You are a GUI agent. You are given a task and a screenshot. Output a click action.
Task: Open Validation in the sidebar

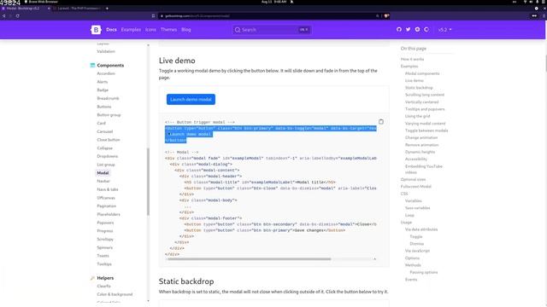[106, 51]
